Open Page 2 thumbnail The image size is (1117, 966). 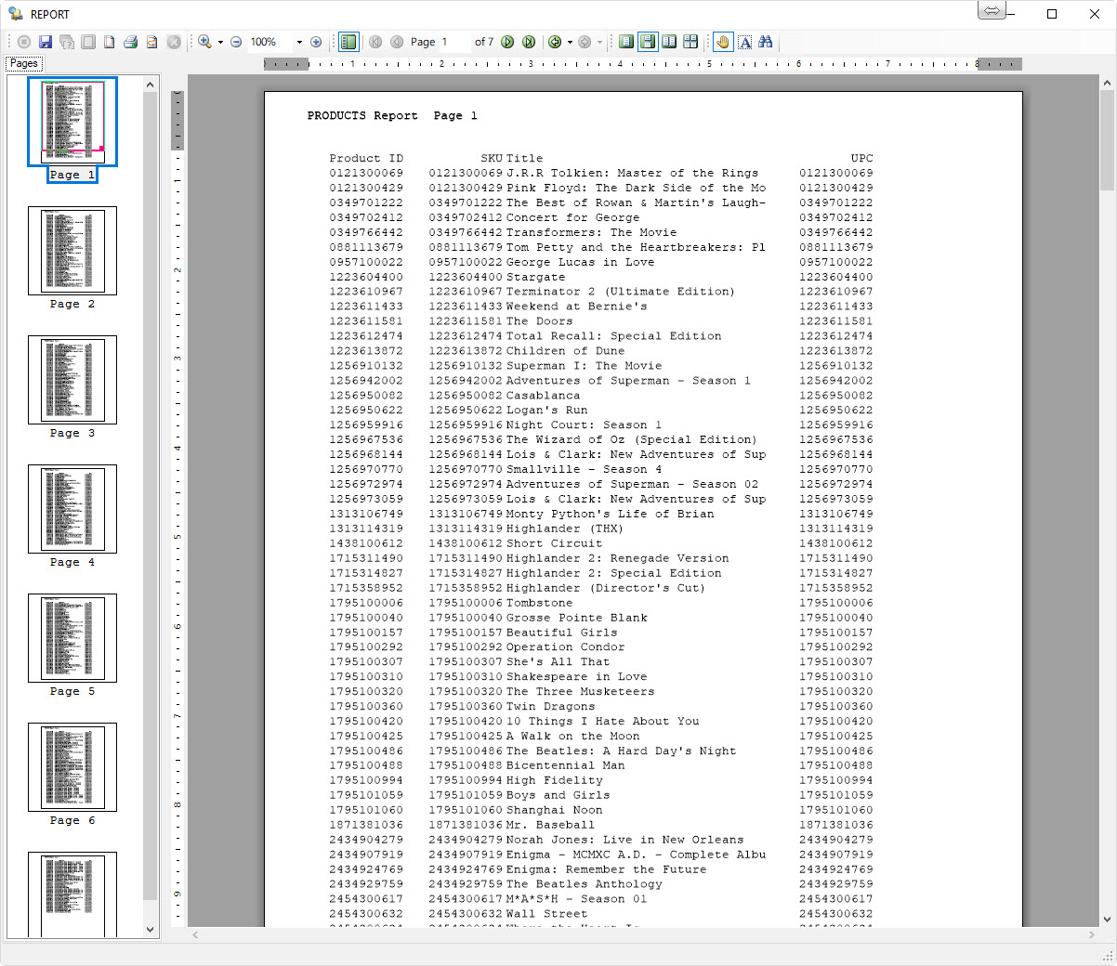point(72,251)
